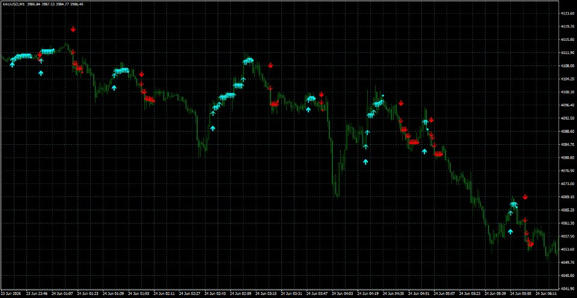This screenshot has height=298, width=577.
Task: Click the 23 Jun 23:46 time label
Action: 37,294
